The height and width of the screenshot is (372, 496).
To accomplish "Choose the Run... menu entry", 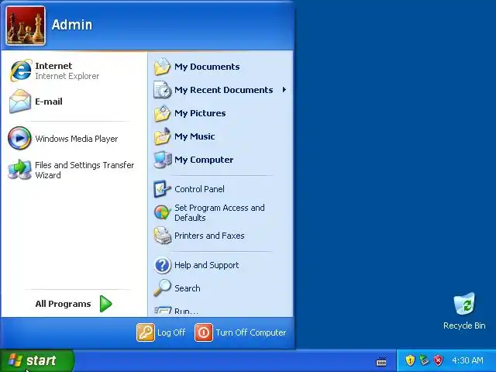I will click(x=186, y=311).
